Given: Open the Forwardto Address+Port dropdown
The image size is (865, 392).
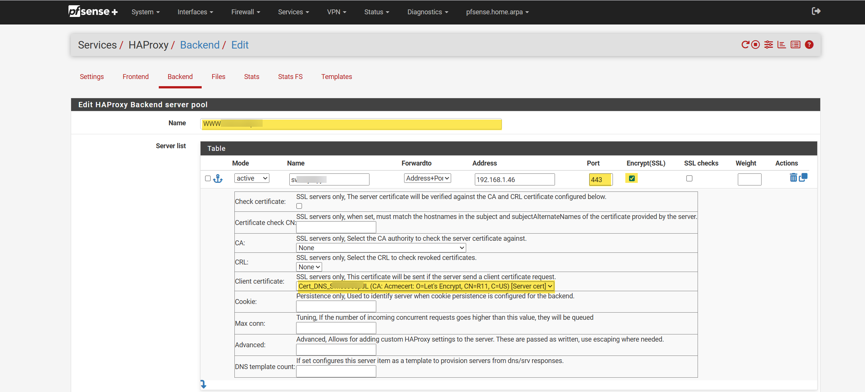Looking at the screenshot, I should click(x=427, y=178).
